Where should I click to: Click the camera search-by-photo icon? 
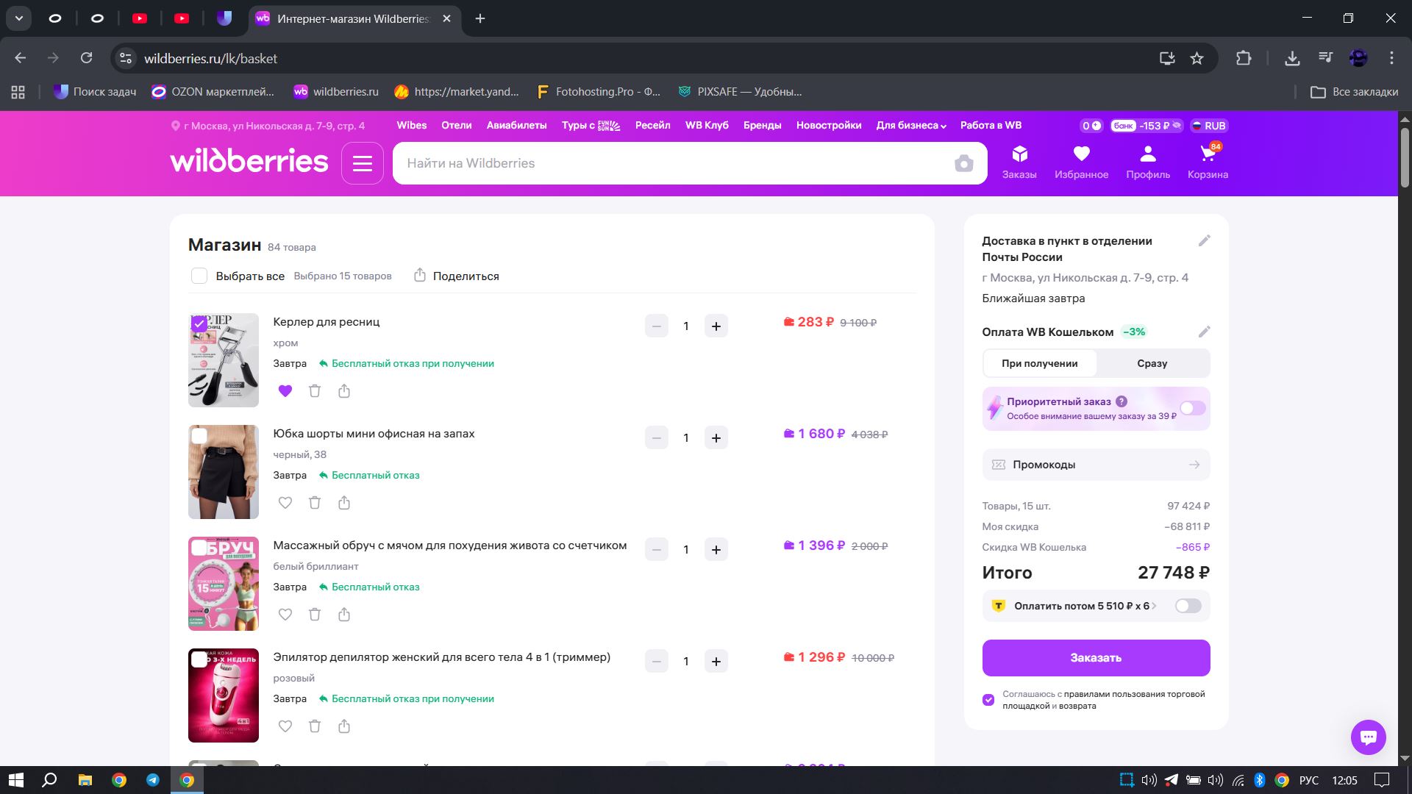click(963, 163)
